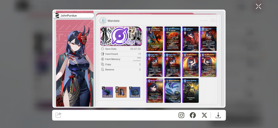Open the Azure Flame card

(x=155, y=39)
